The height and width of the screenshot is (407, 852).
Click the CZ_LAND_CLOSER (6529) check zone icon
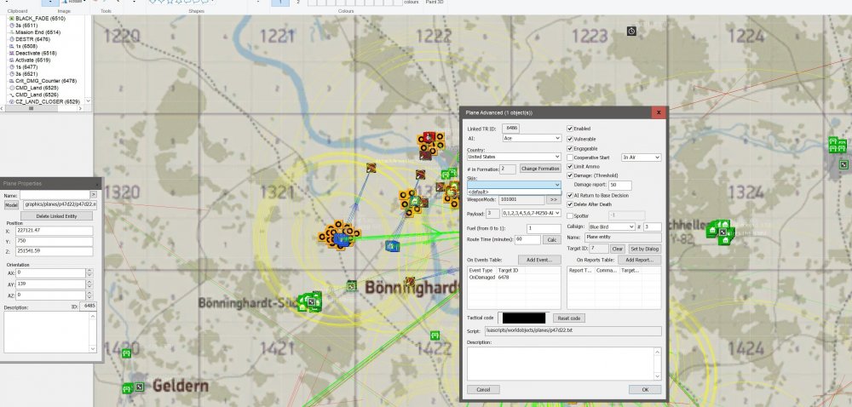(11, 101)
